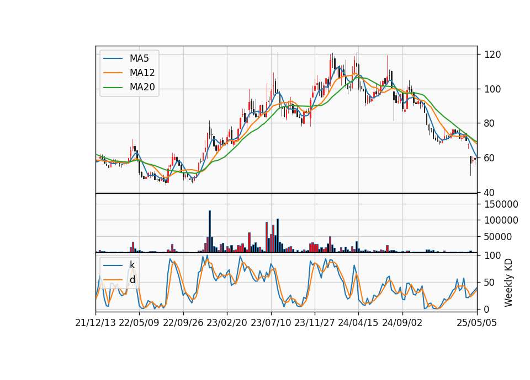Image resolution: width=530 pixels, height=380 pixels.
Task: Click the 25/05/05 date tick label
Action: click(477, 323)
